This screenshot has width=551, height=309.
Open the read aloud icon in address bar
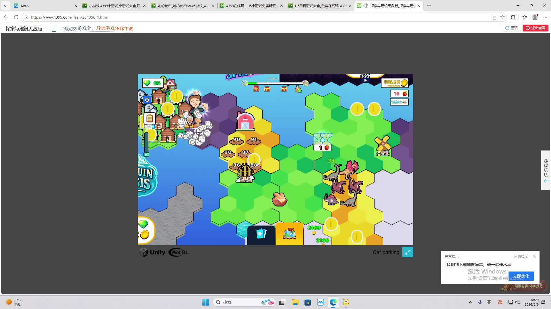(x=494, y=17)
